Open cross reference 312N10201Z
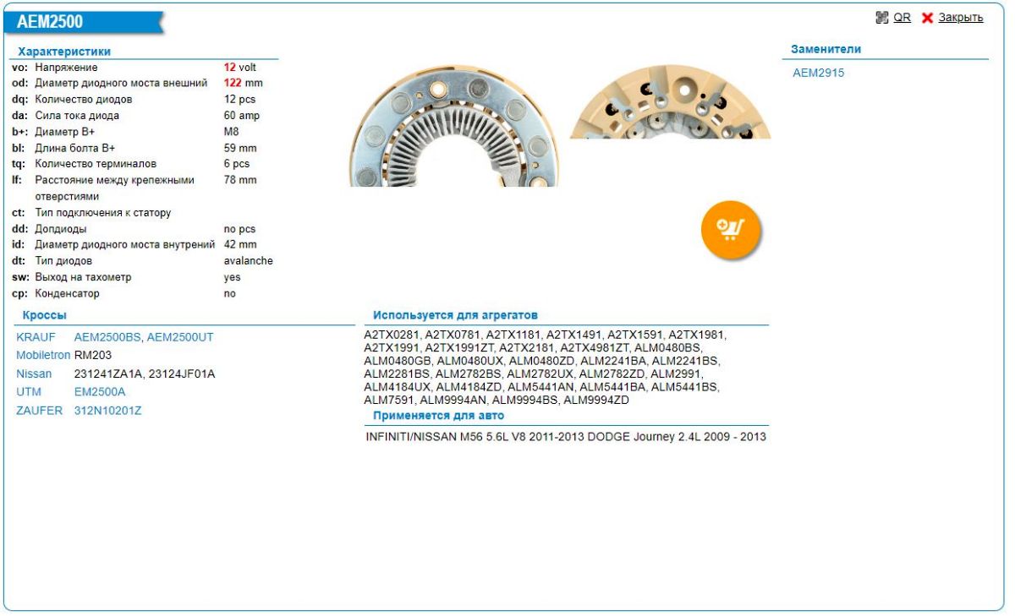The image size is (1015, 616). coord(107,411)
